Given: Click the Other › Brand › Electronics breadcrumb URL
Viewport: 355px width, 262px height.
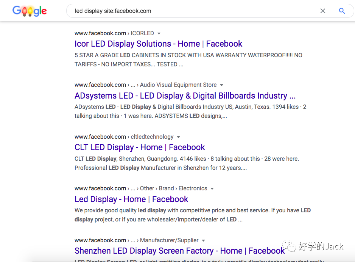Looking at the screenshot, I should (x=141, y=188).
